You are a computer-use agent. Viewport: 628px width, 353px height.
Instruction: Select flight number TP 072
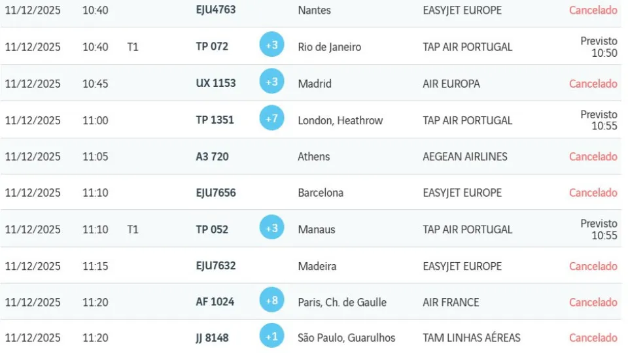[x=212, y=47]
